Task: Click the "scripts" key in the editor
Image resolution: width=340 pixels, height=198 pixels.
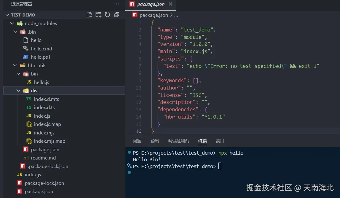Action: (x=170, y=59)
